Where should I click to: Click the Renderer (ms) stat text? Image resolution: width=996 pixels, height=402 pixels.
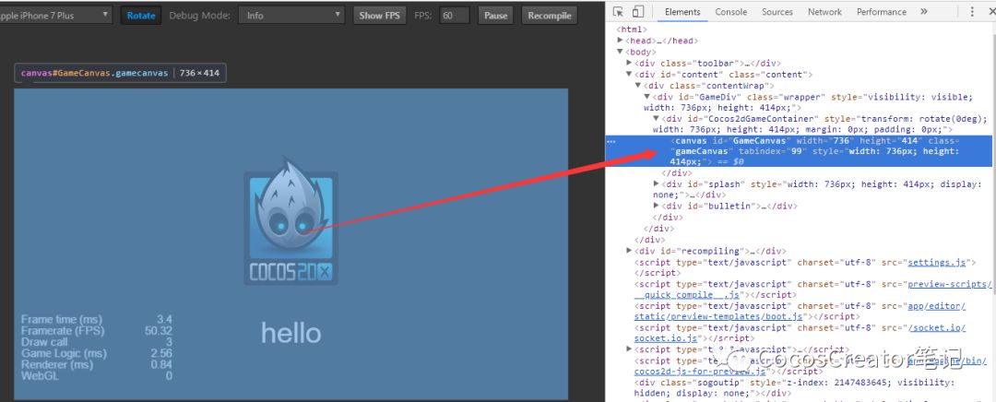57,365
